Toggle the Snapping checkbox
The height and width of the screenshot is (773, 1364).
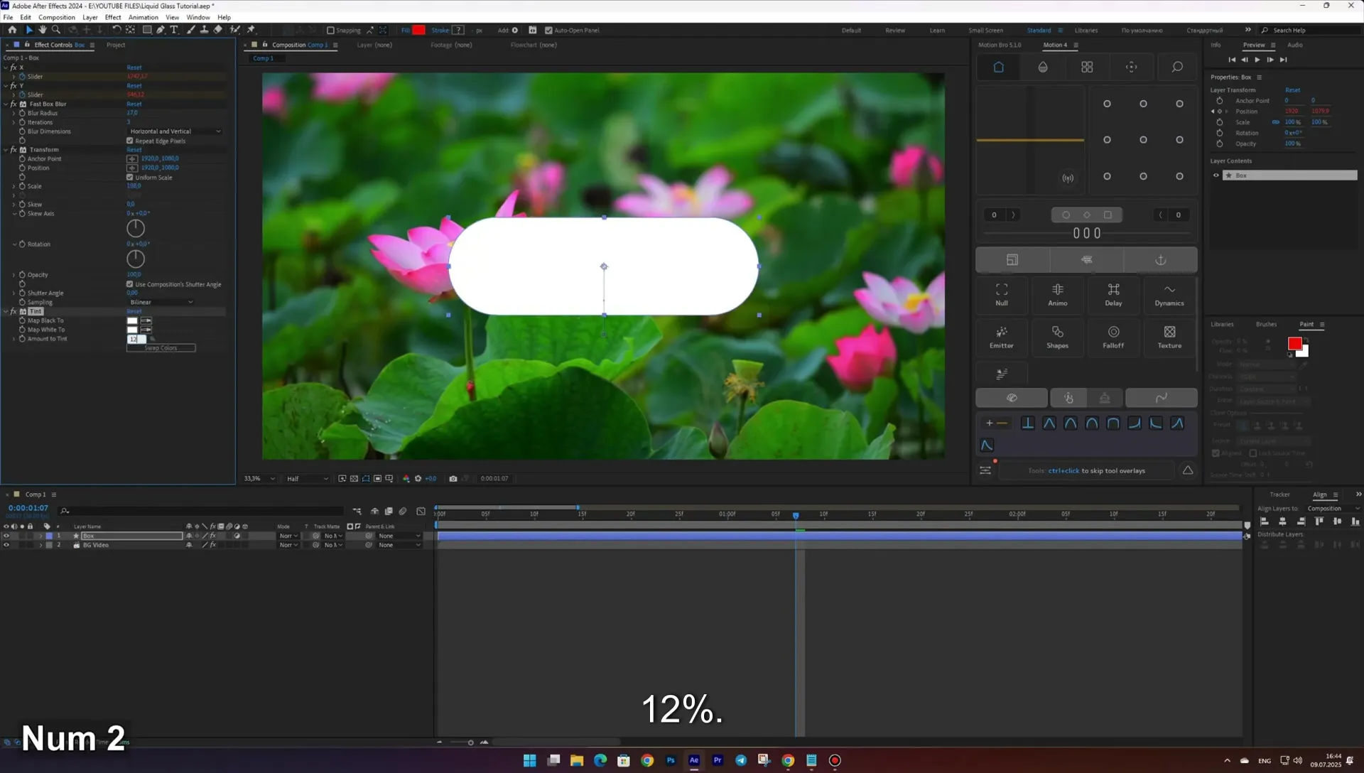pos(330,30)
